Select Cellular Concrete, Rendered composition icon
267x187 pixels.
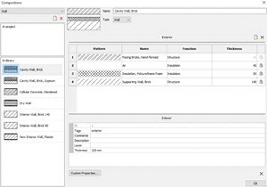(x=11, y=92)
